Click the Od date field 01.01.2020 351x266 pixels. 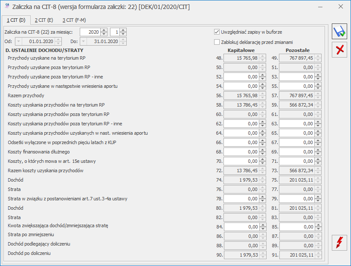click(x=38, y=41)
